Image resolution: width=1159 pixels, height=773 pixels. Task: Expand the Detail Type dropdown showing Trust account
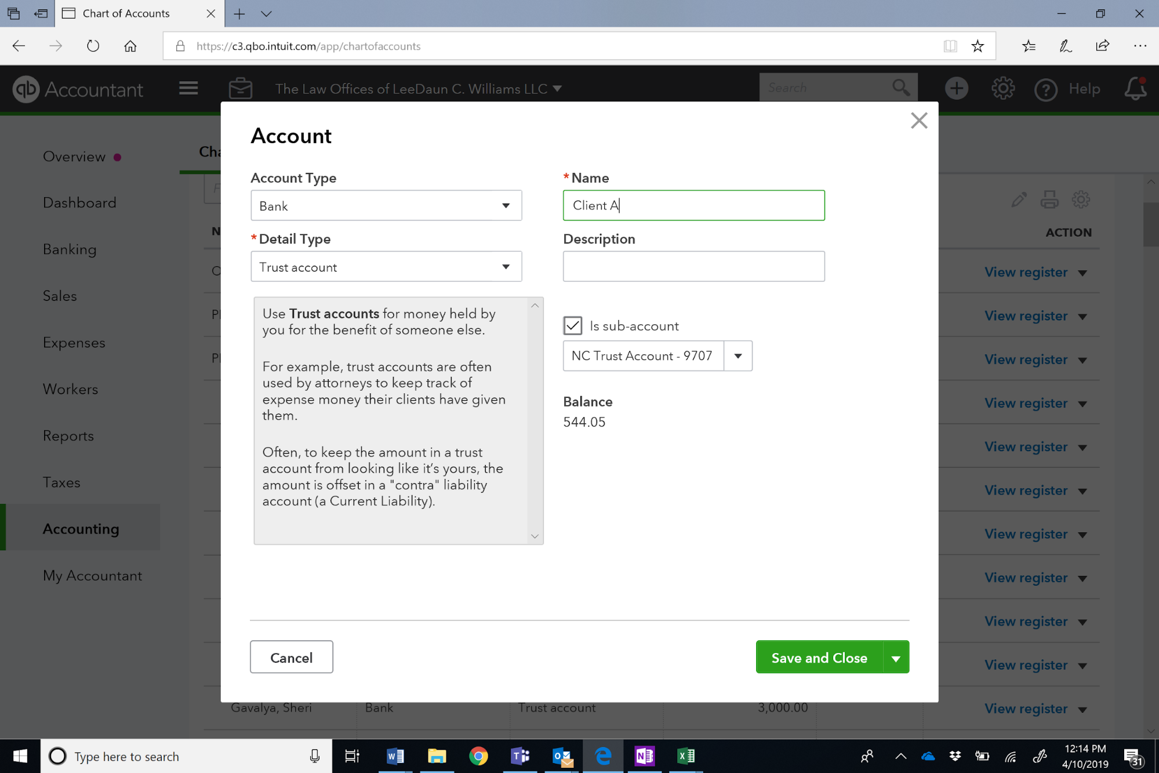coord(505,266)
